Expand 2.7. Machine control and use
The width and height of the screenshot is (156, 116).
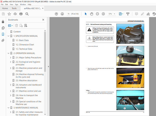[x=11, y=91]
